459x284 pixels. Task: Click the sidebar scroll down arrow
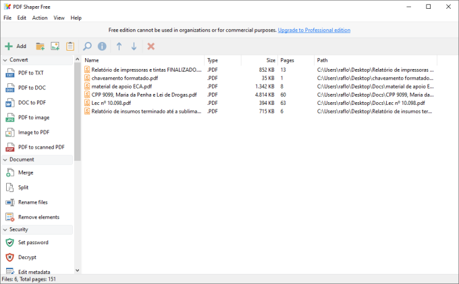(x=77, y=270)
